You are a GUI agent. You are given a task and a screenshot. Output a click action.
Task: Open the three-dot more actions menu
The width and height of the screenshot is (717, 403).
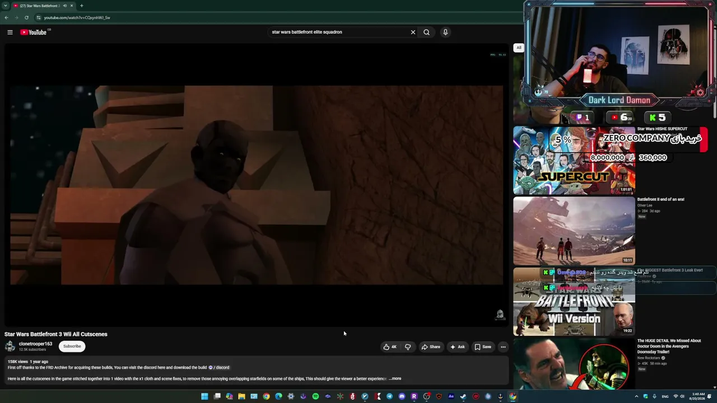coord(503,346)
